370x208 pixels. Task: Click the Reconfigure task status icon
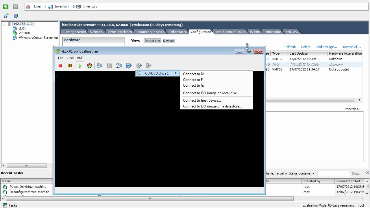5,192
